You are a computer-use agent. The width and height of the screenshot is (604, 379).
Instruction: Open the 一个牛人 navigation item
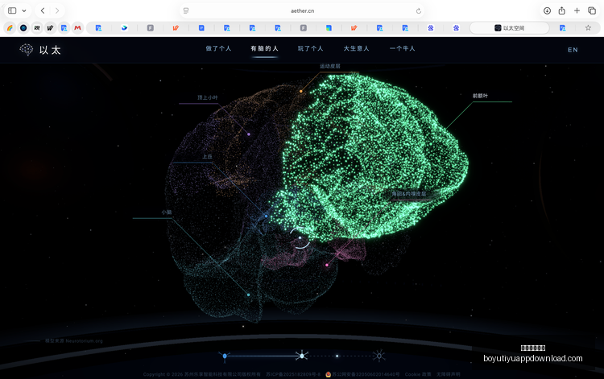coord(402,48)
